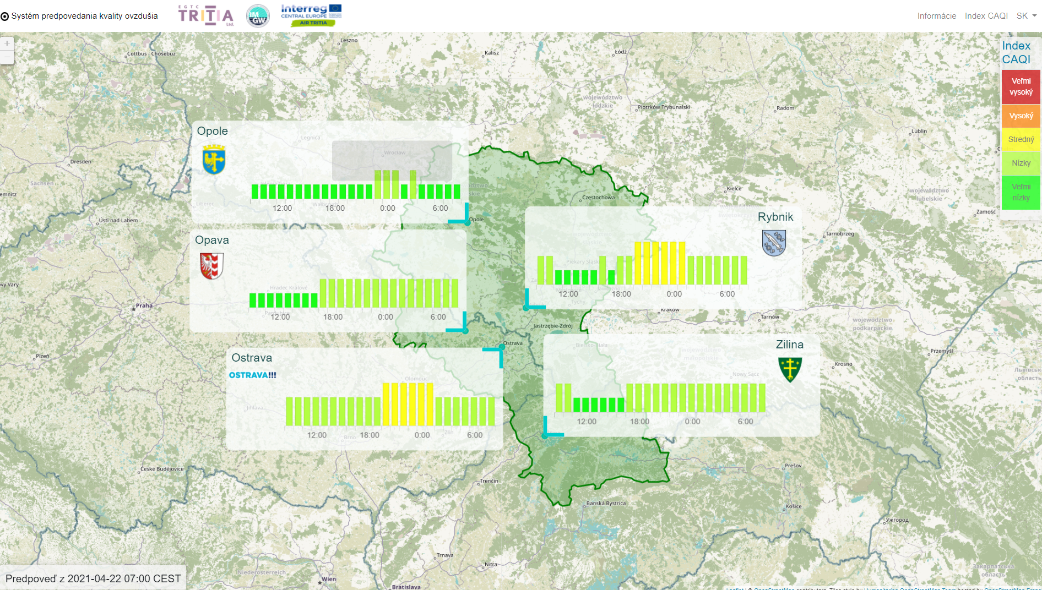Click the Zilina forecast card title
The width and height of the screenshot is (1042, 590).
tap(790, 345)
